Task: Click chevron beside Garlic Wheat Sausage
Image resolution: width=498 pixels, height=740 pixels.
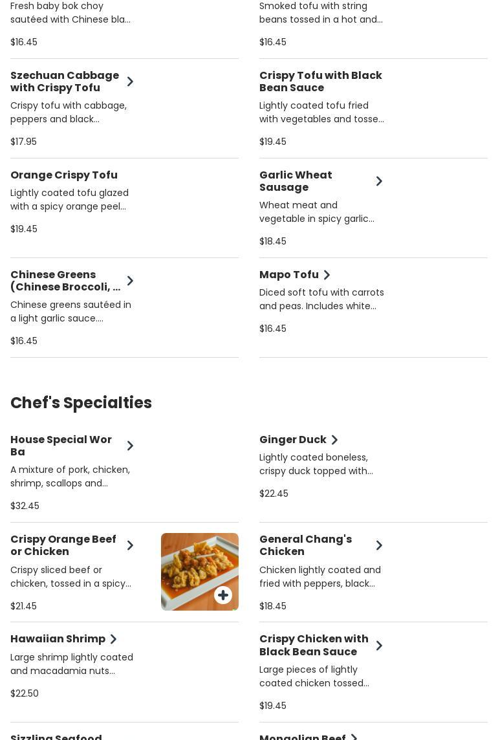Action: (x=379, y=181)
